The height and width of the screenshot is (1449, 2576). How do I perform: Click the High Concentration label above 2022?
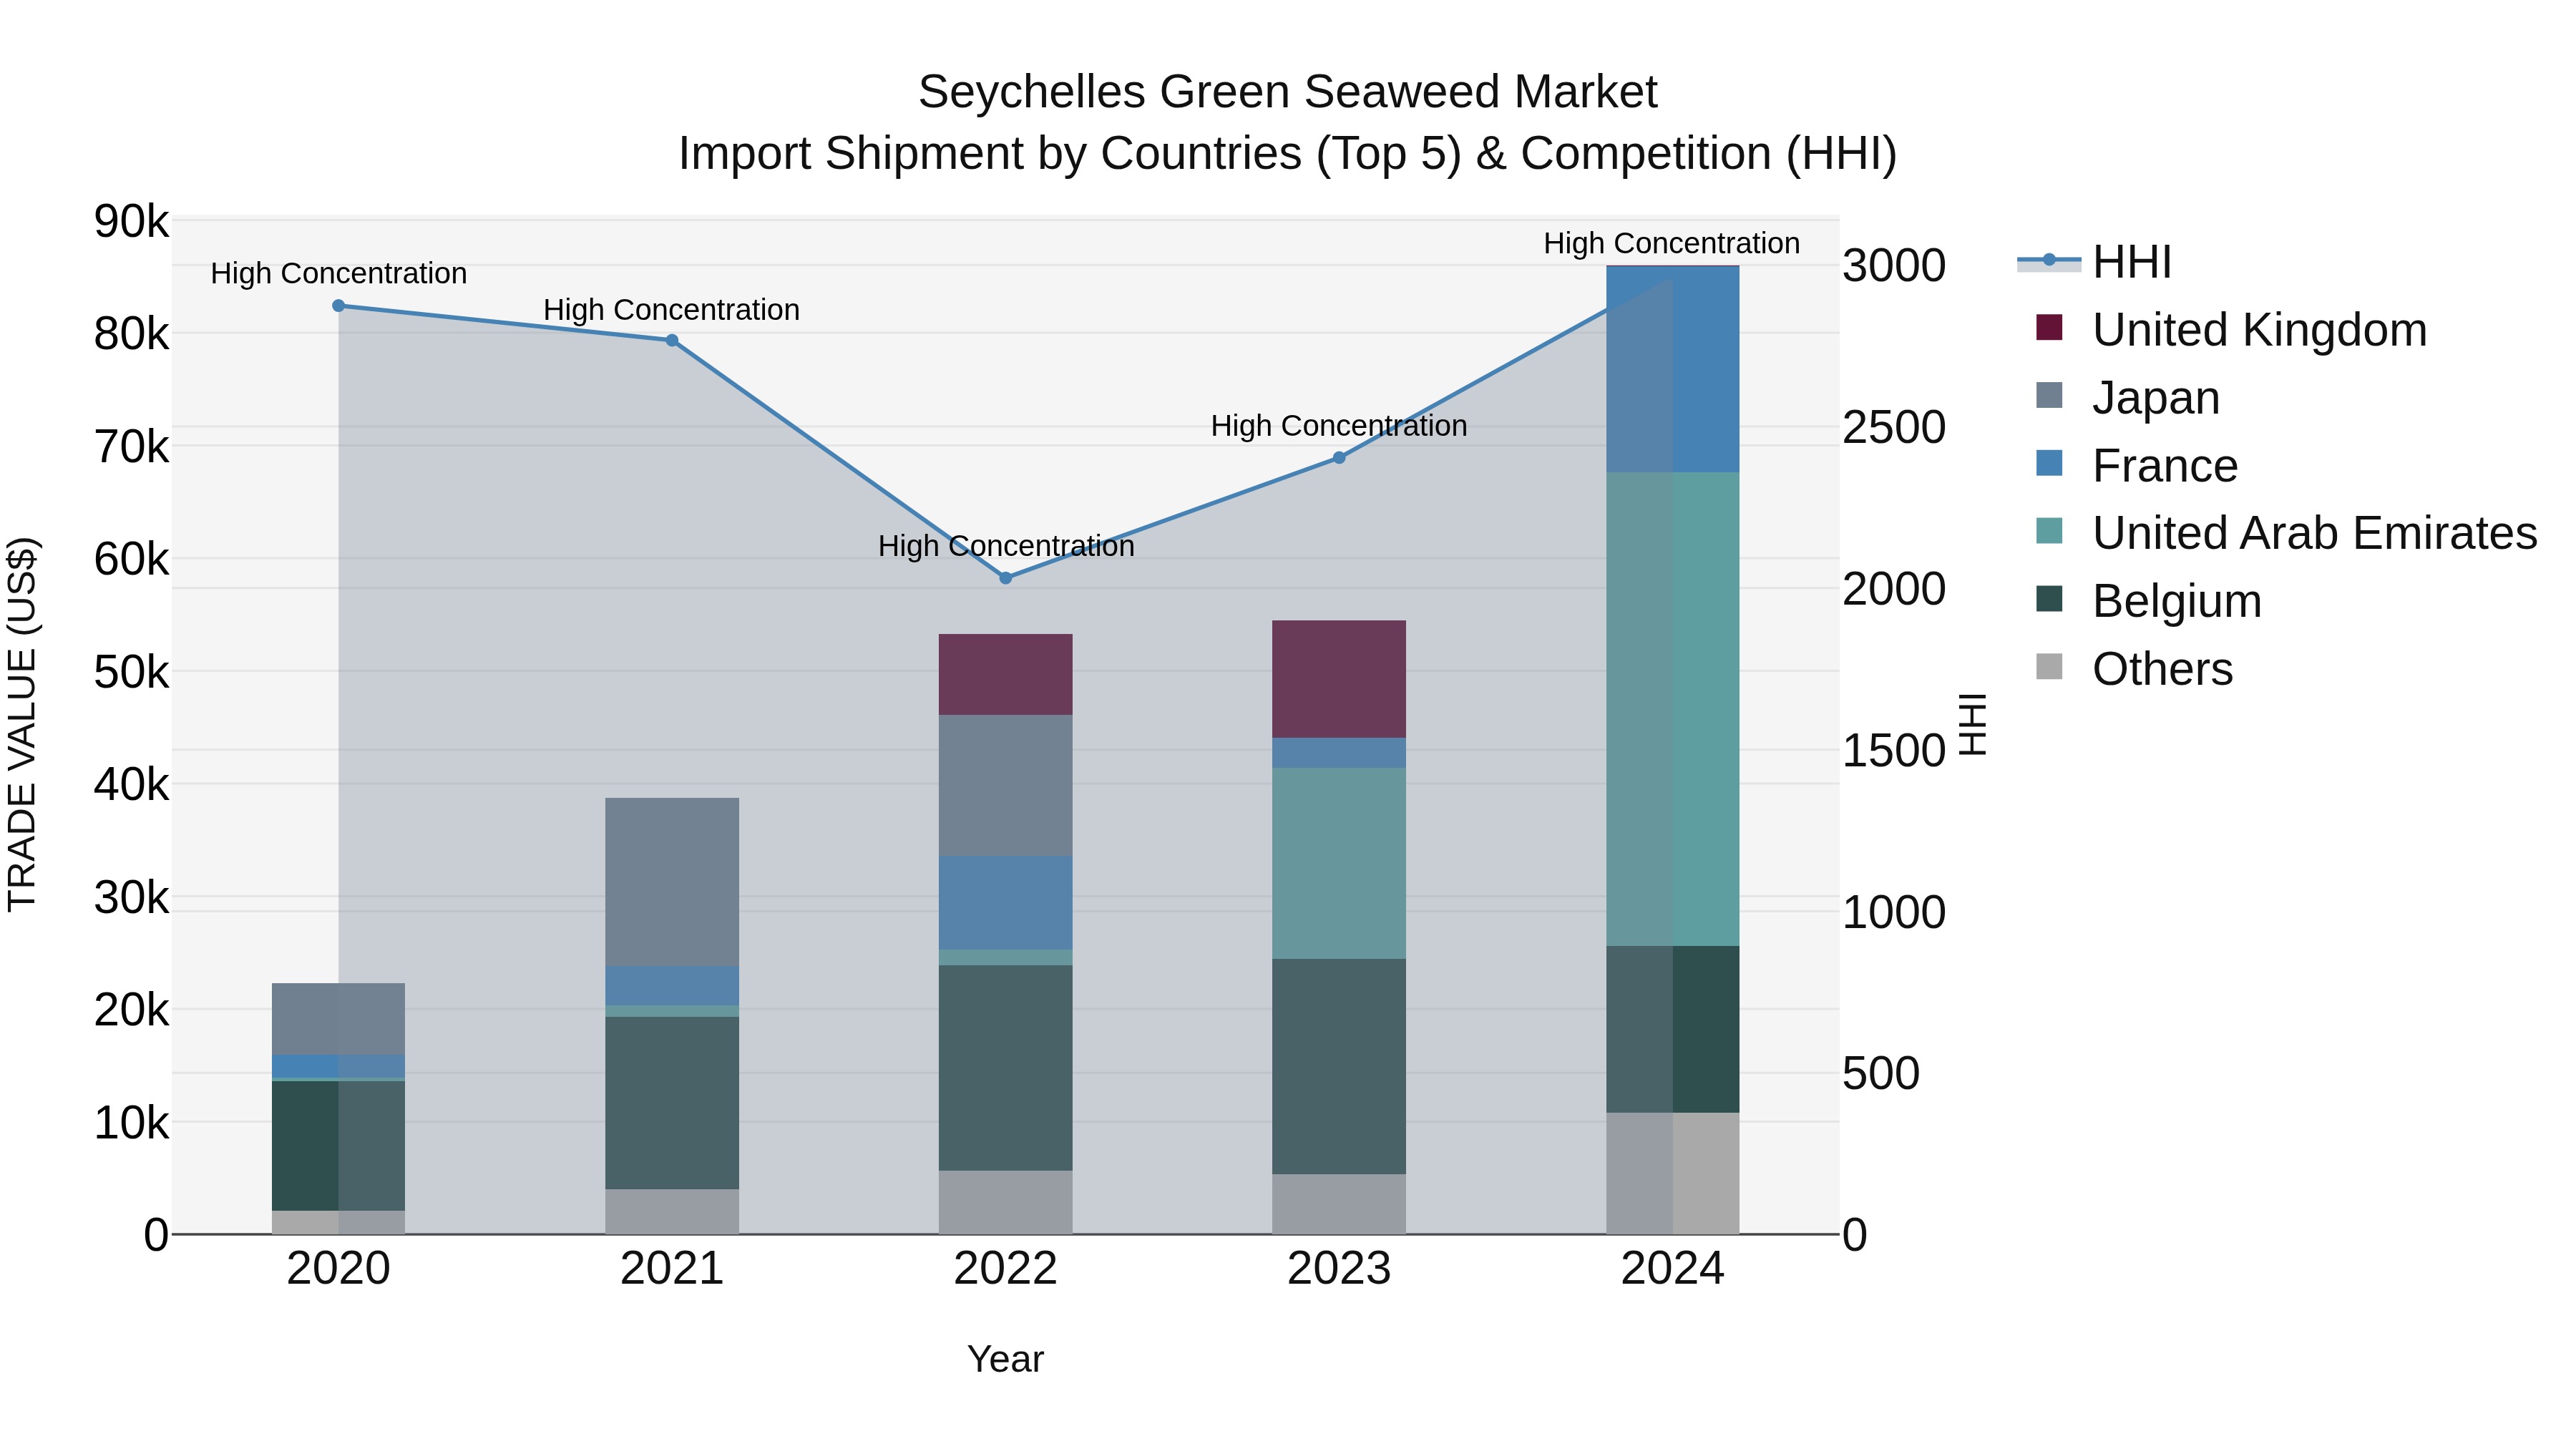click(1006, 546)
